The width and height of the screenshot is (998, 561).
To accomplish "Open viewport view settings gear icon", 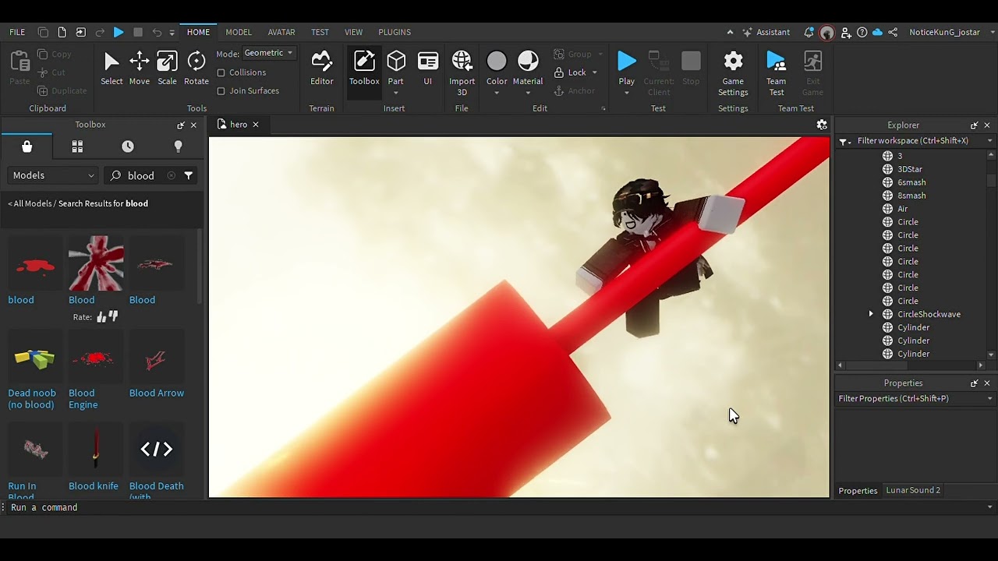I will 822,125.
